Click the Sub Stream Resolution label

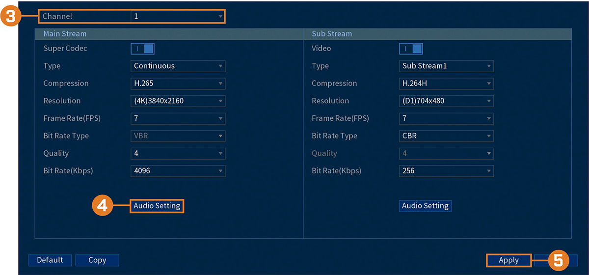click(x=330, y=101)
